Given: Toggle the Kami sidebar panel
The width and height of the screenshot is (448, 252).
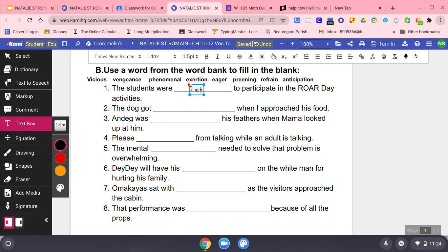Looking at the screenshot, I should [65, 44].
